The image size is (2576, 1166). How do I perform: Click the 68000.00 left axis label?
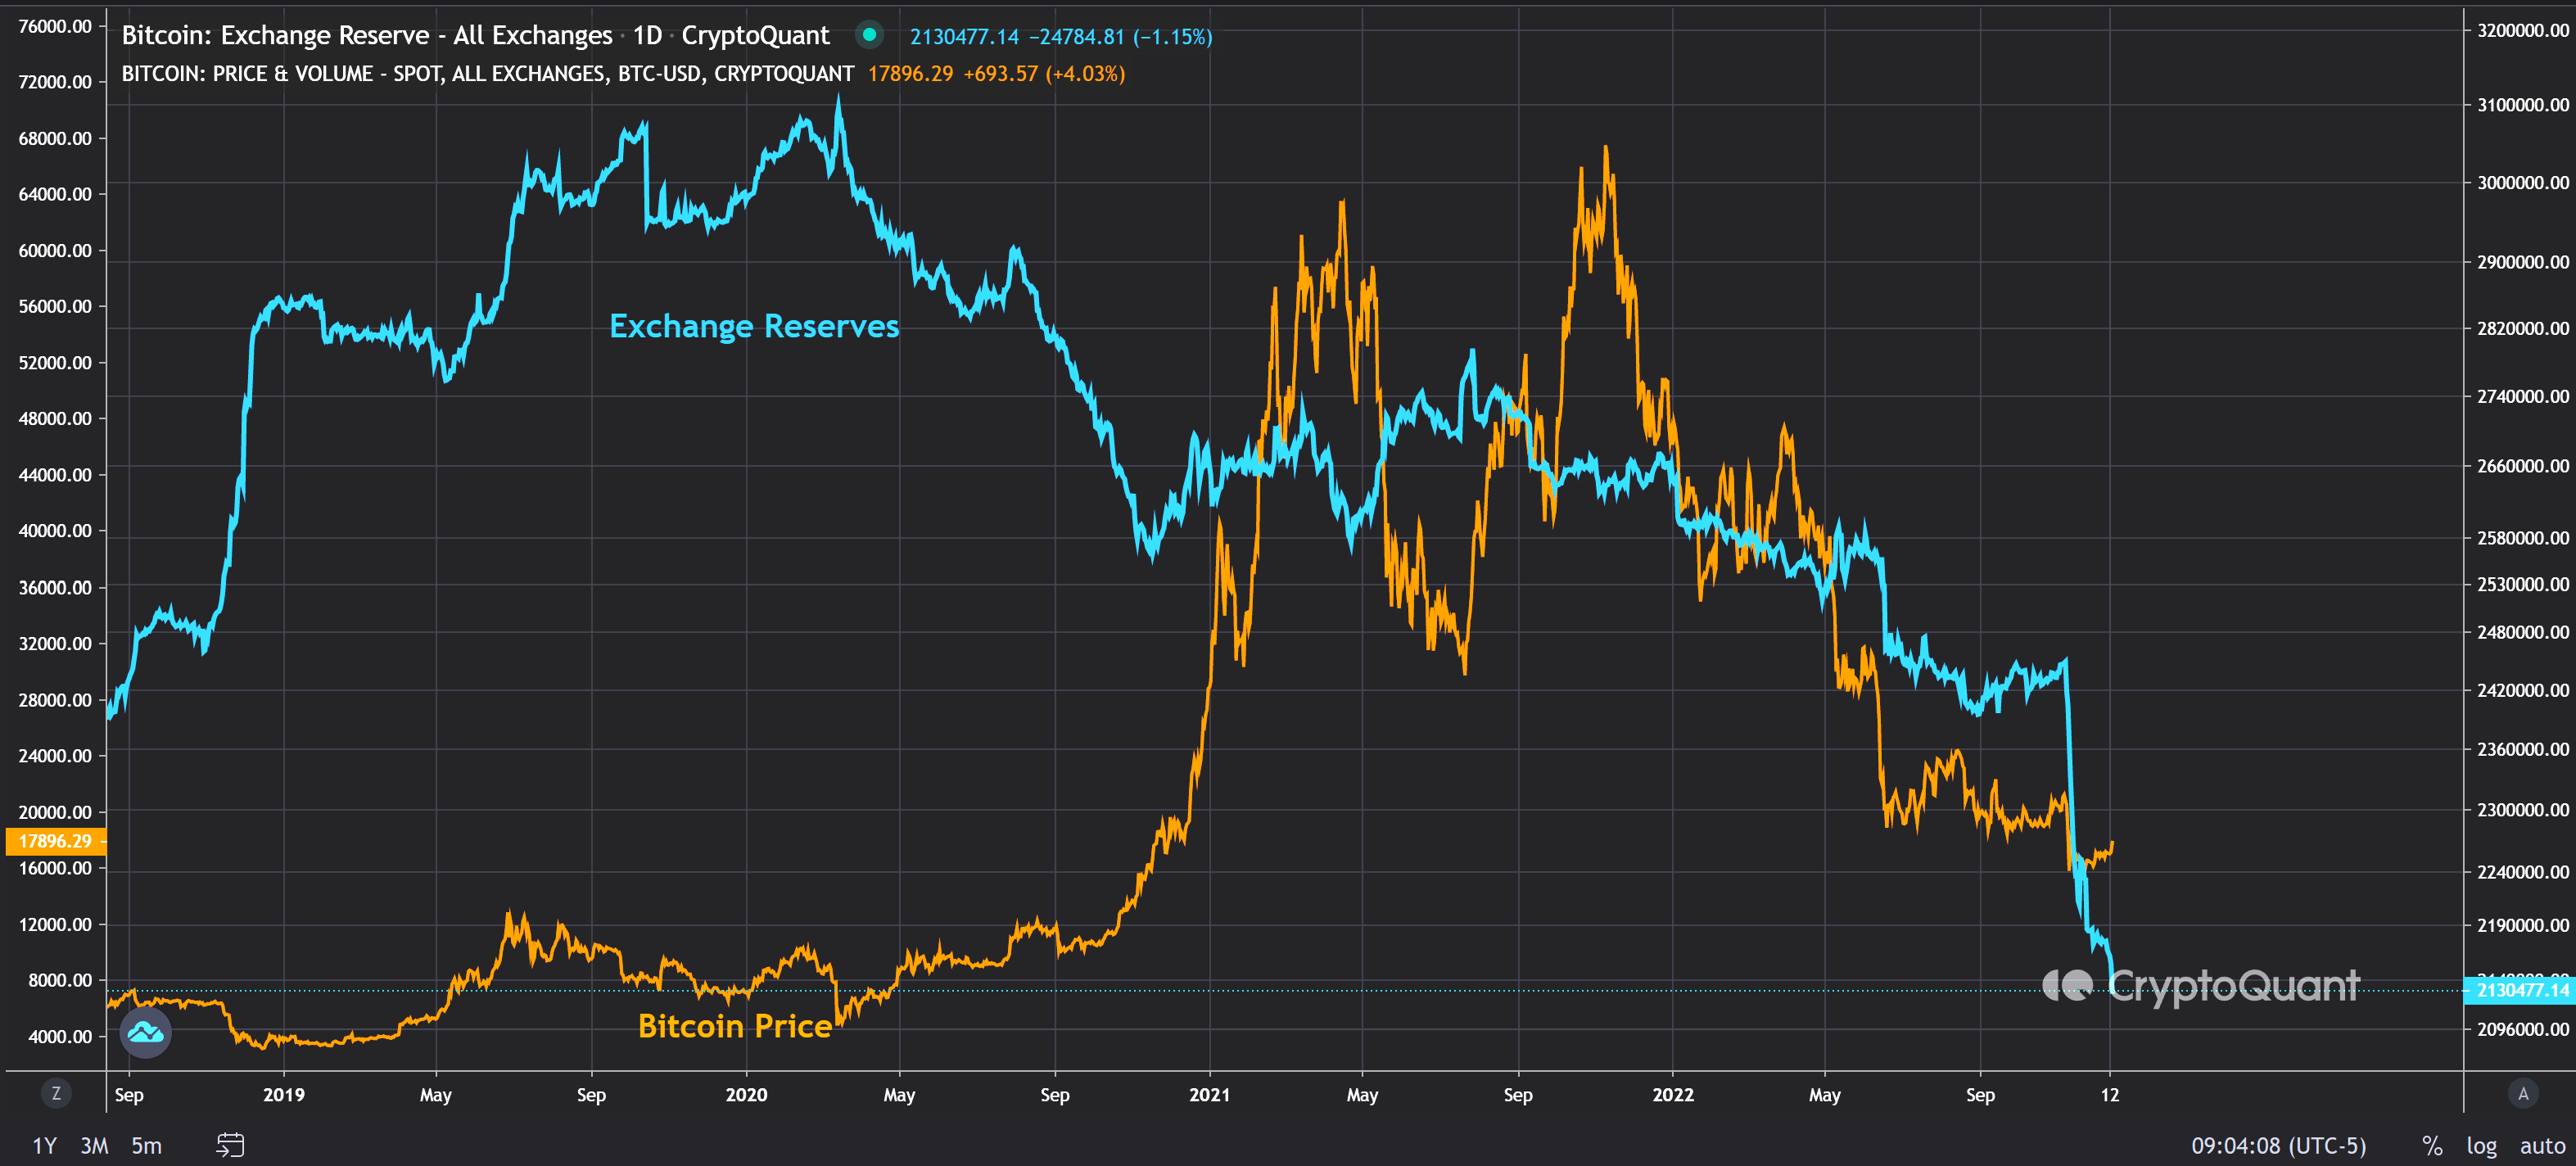(55, 138)
